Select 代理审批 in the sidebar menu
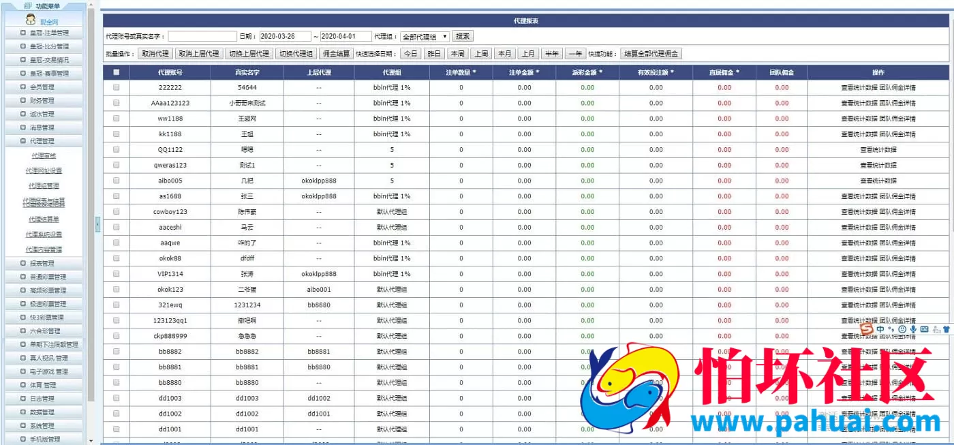 [x=44, y=155]
